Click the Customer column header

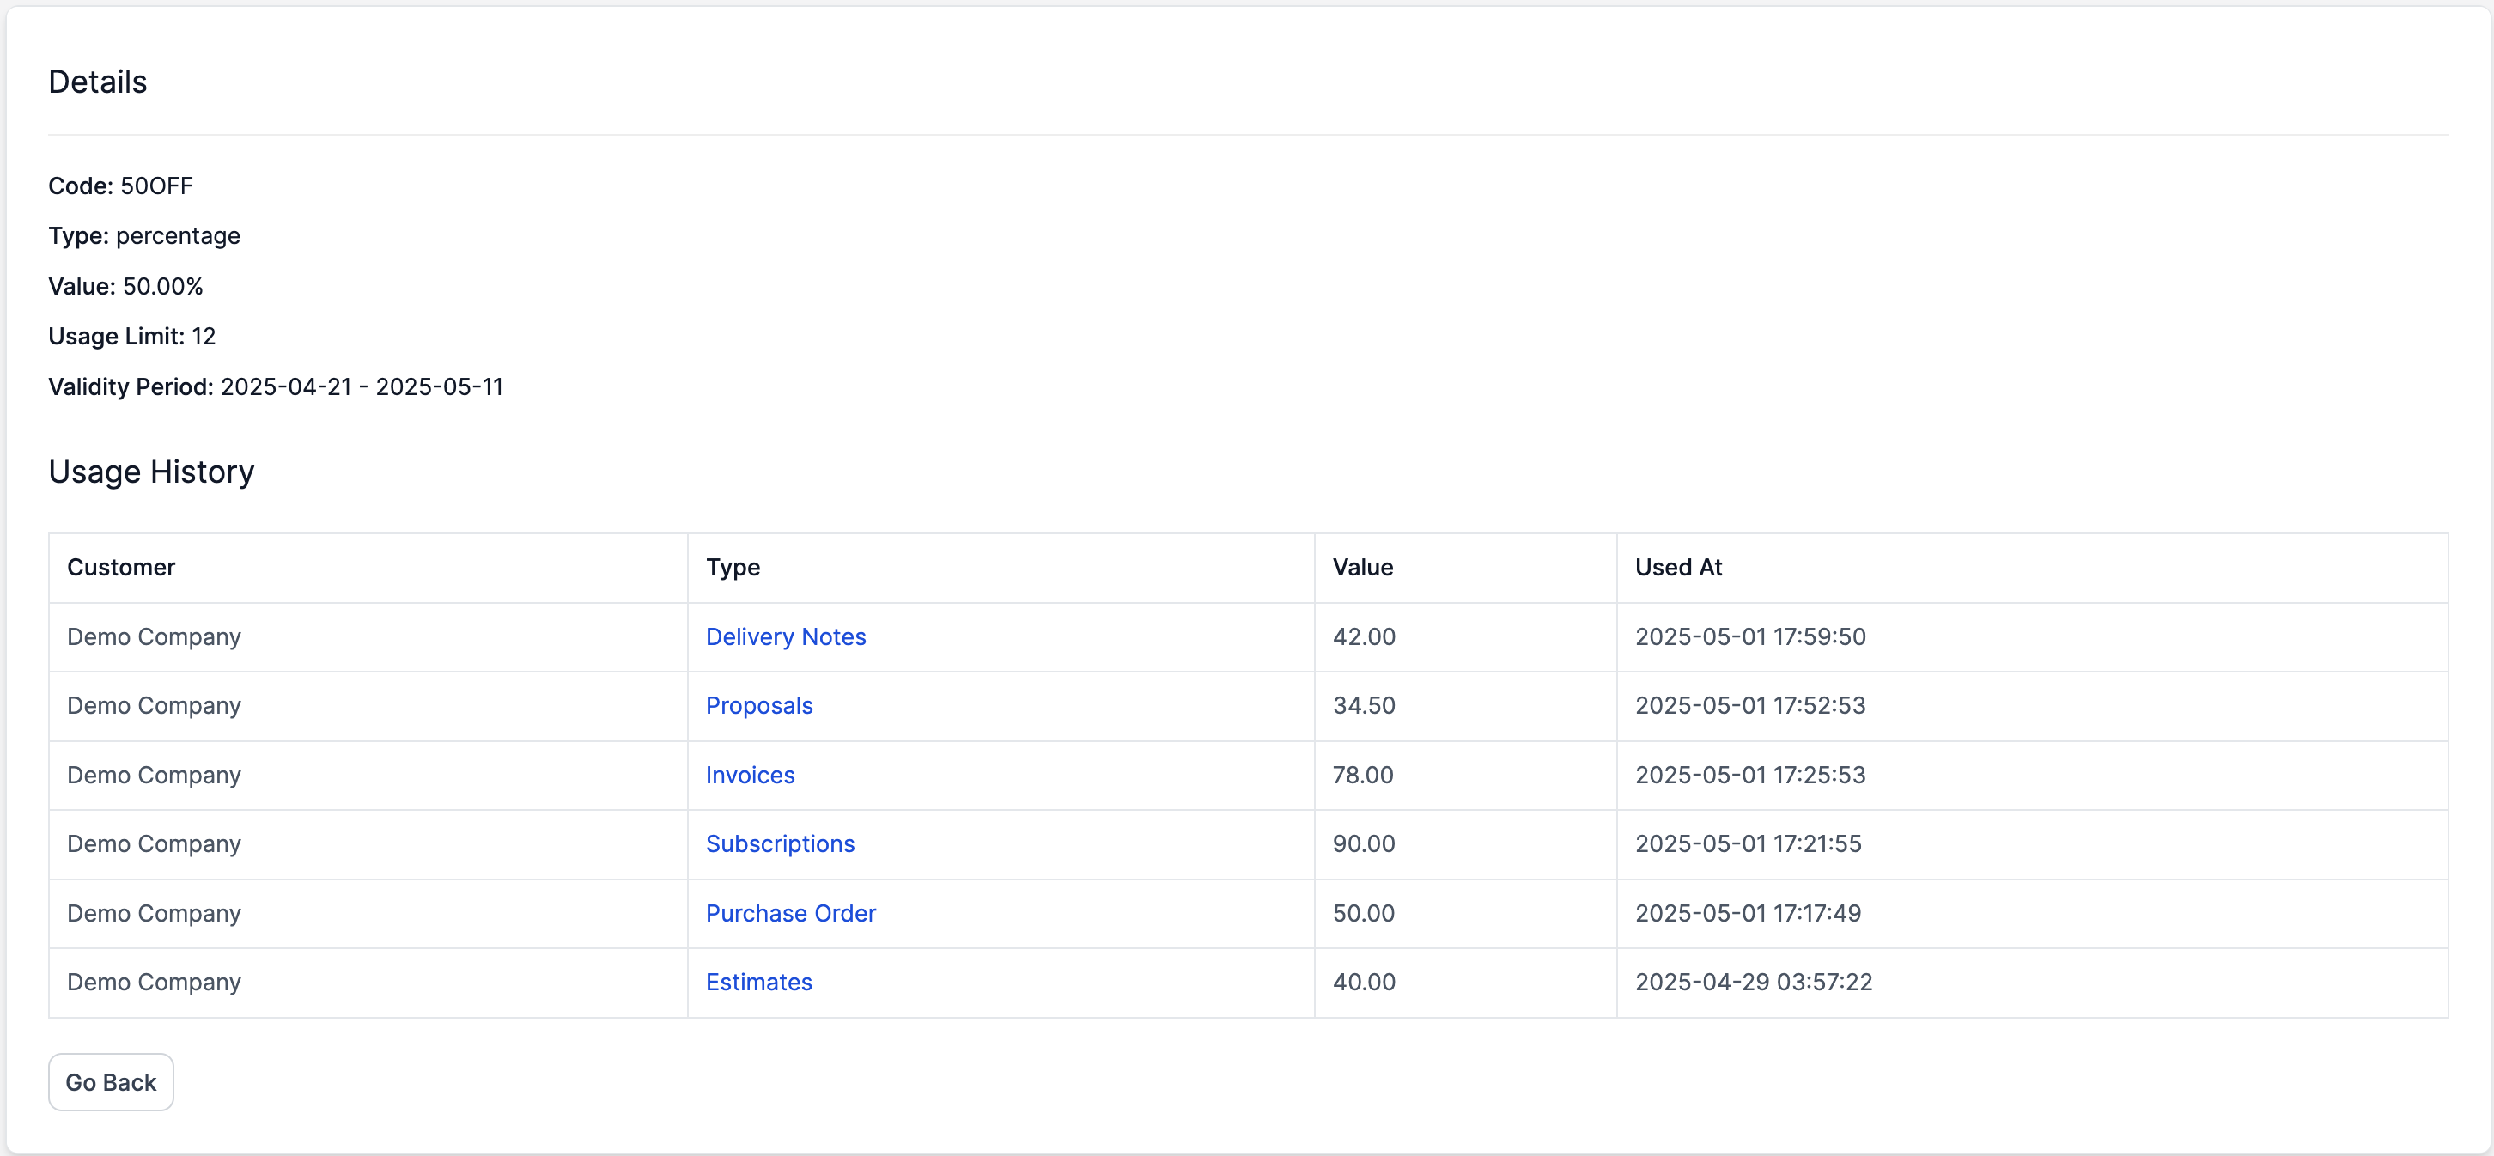click(x=121, y=568)
